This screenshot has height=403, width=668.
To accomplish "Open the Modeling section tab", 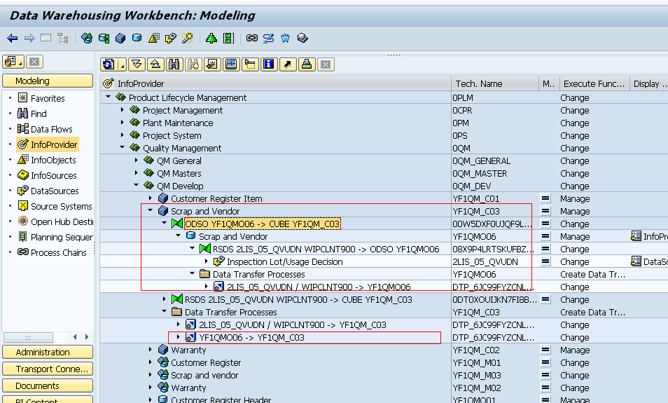I will 48,81.
